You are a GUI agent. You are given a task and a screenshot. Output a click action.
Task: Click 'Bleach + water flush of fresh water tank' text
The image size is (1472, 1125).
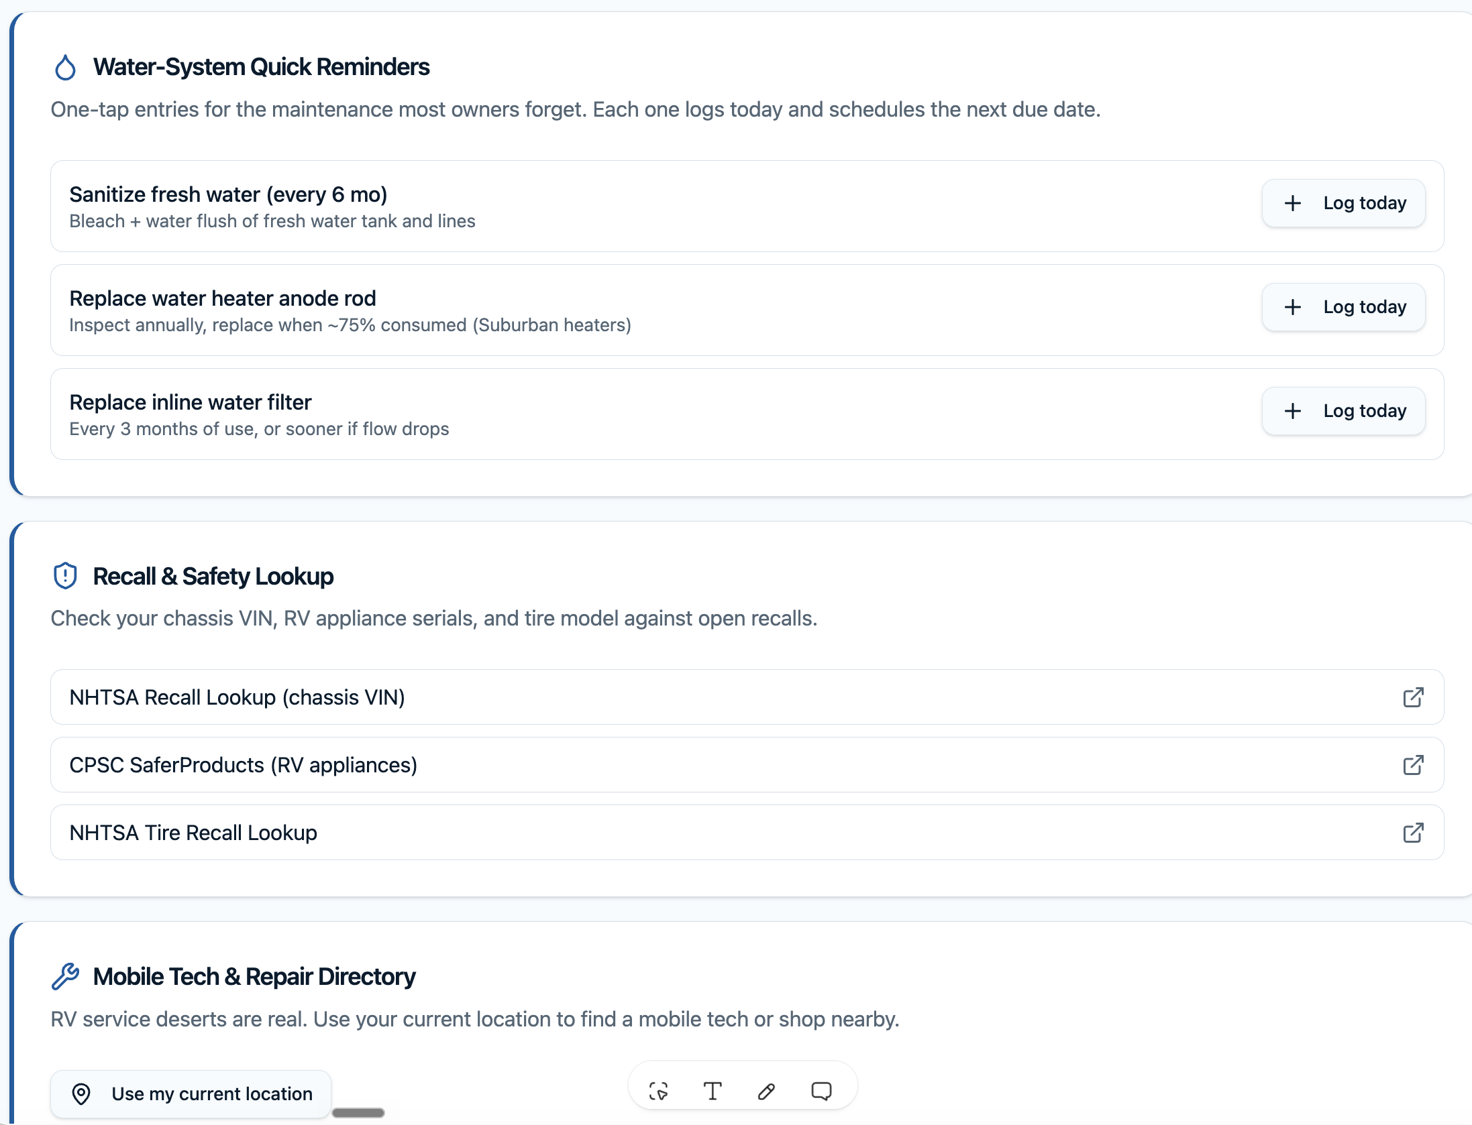click(233, 221)
